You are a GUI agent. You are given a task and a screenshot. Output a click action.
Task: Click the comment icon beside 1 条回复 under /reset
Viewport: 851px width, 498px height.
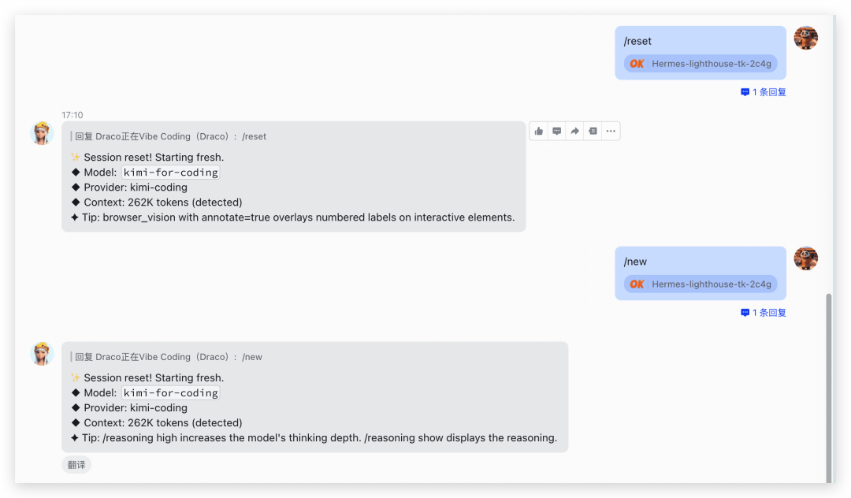[x=745, y=92]
